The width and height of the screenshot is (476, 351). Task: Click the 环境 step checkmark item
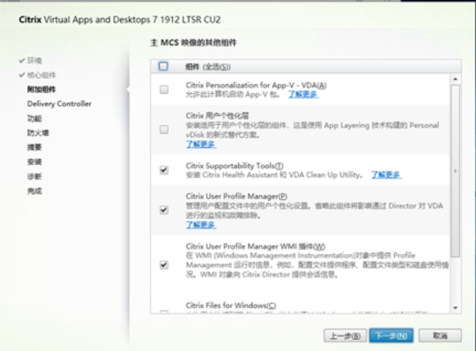(x=34, y=60)
